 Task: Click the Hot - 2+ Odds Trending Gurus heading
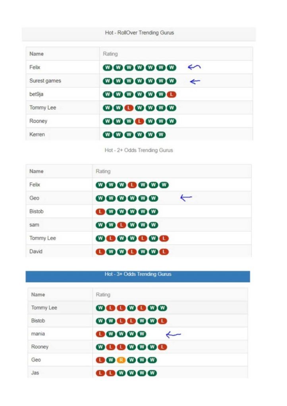click(x=139, y=150)
